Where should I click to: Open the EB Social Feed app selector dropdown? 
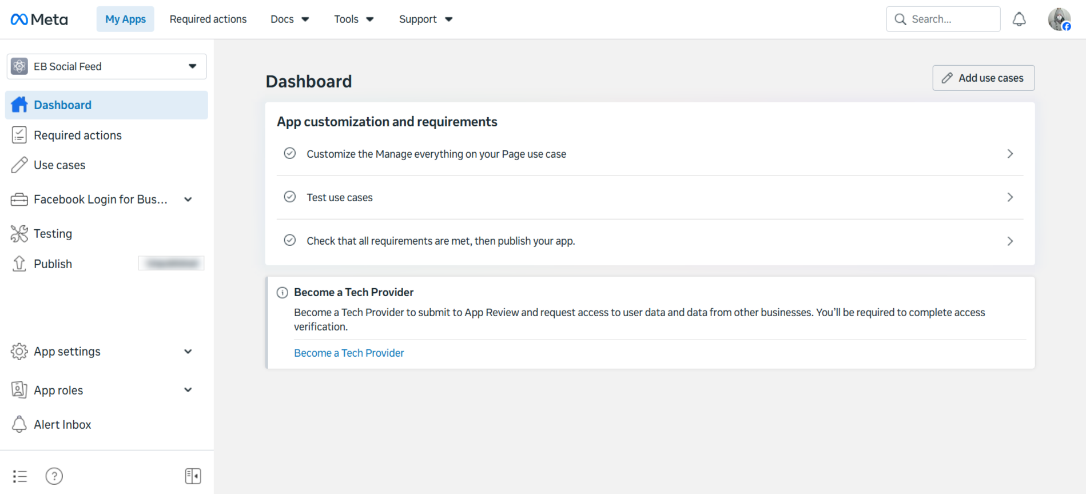click(x=107, y=66)
